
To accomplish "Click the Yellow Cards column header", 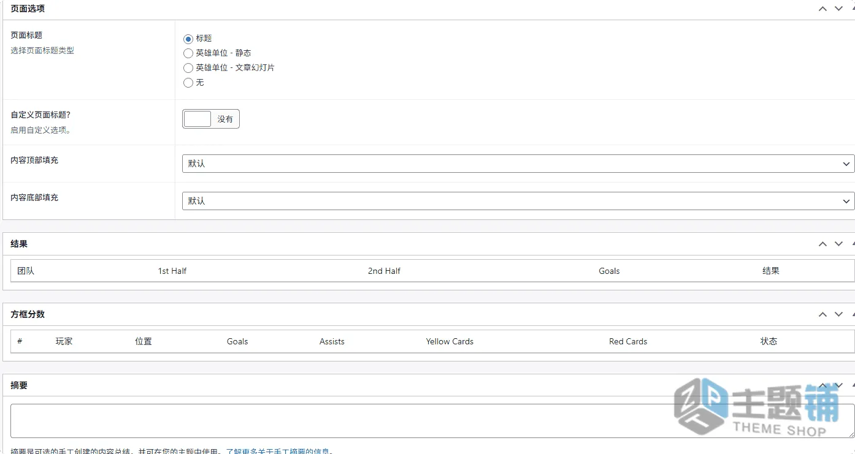I will [x=450, y=341].
